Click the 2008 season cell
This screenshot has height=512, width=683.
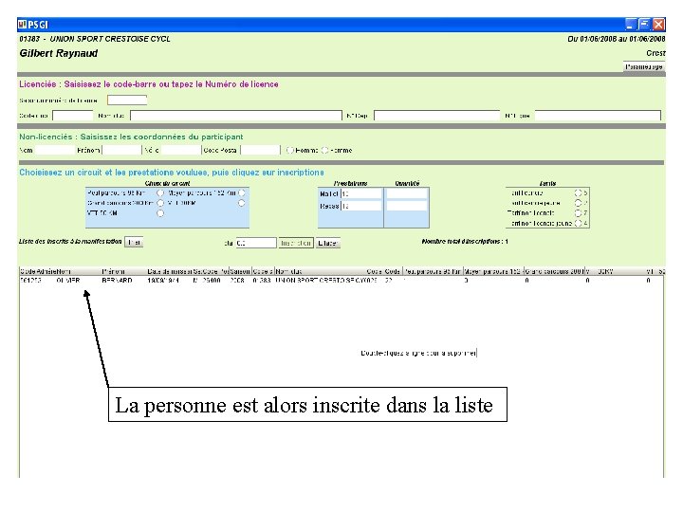(237, 281)
